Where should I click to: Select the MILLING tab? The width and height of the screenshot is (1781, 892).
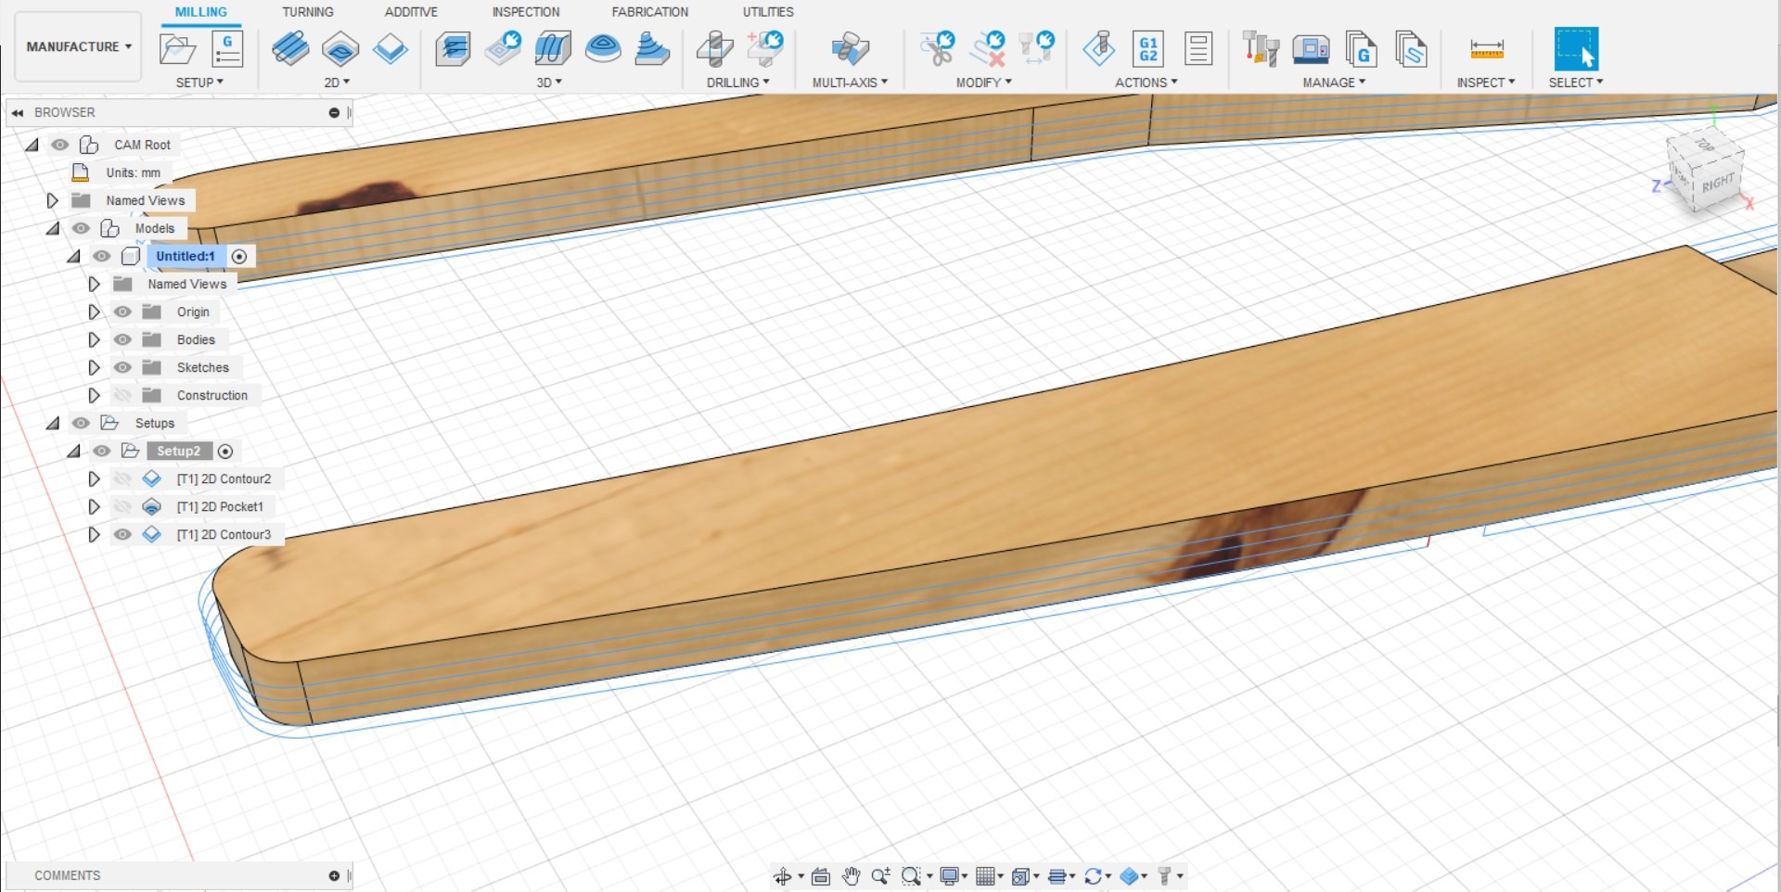tap(201, 12)
